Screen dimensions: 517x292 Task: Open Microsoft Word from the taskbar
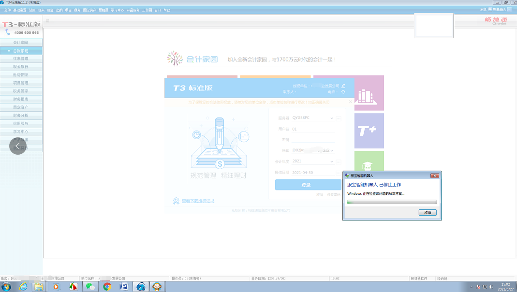[x=124, y=287]
